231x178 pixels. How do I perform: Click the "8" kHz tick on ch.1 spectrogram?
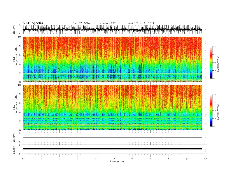click(20, 46)
